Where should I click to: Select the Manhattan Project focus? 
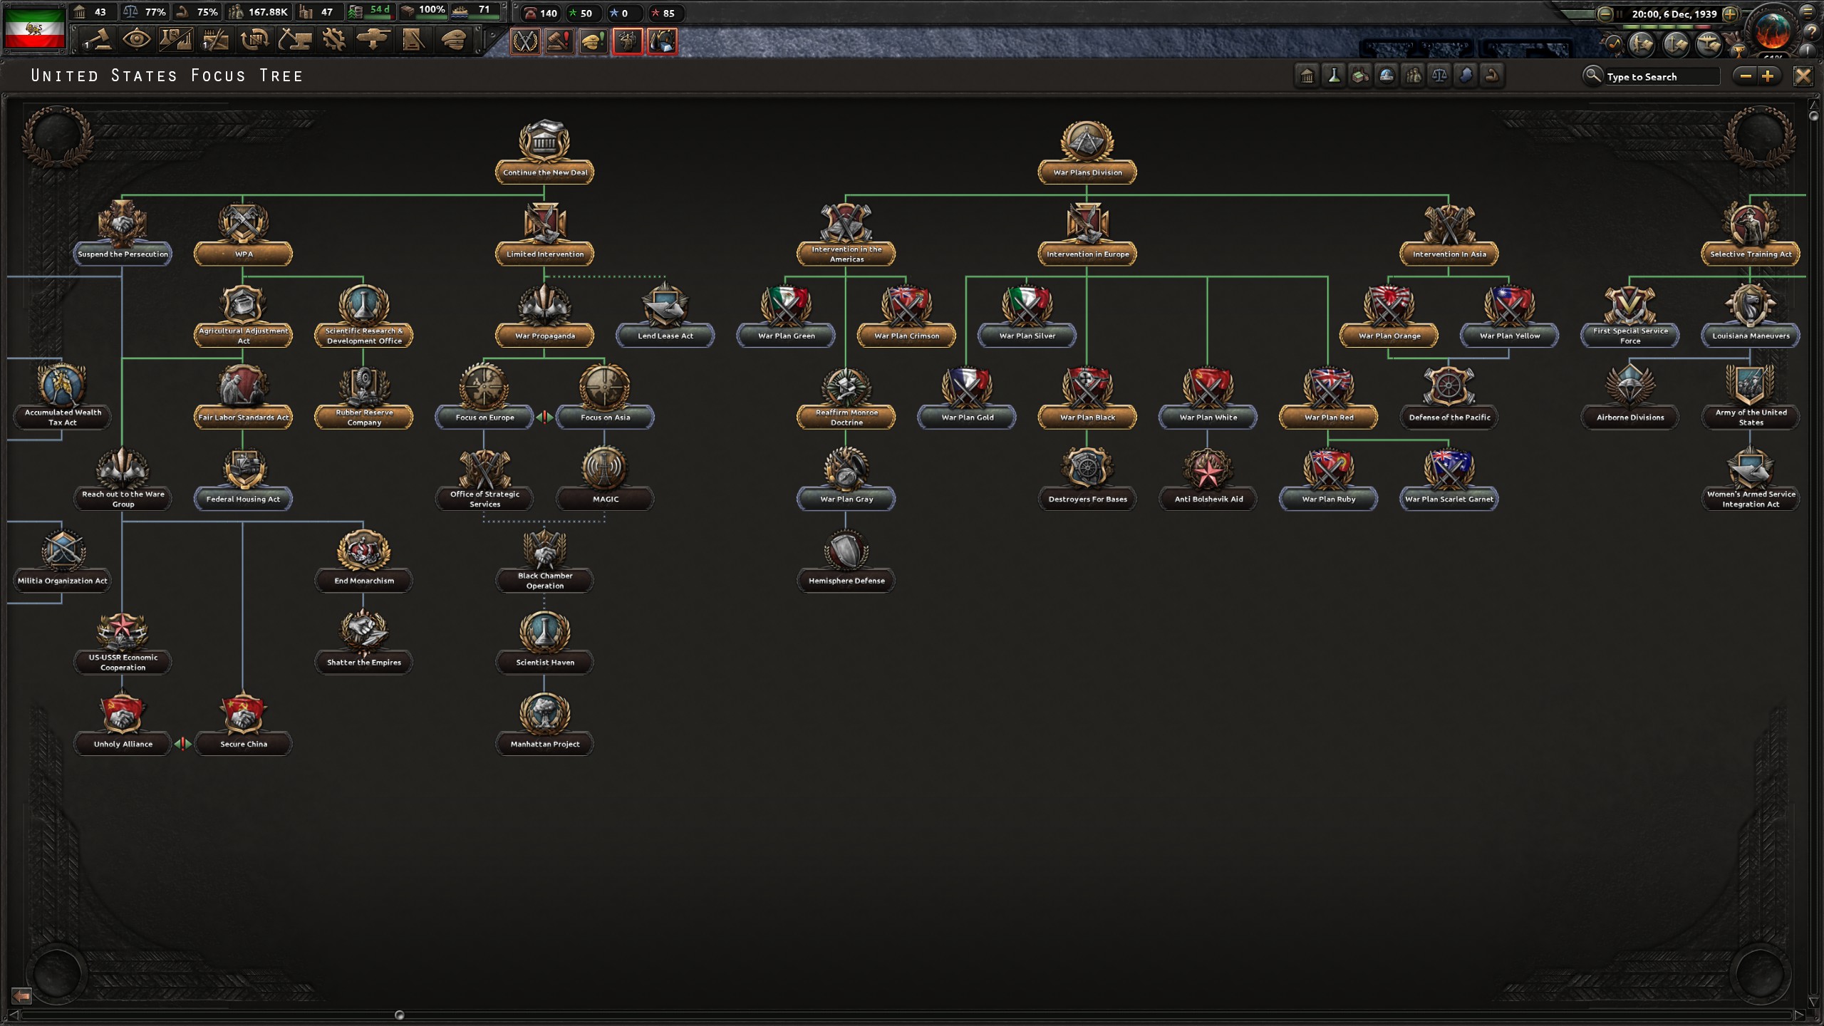click(x=544, y=723)
